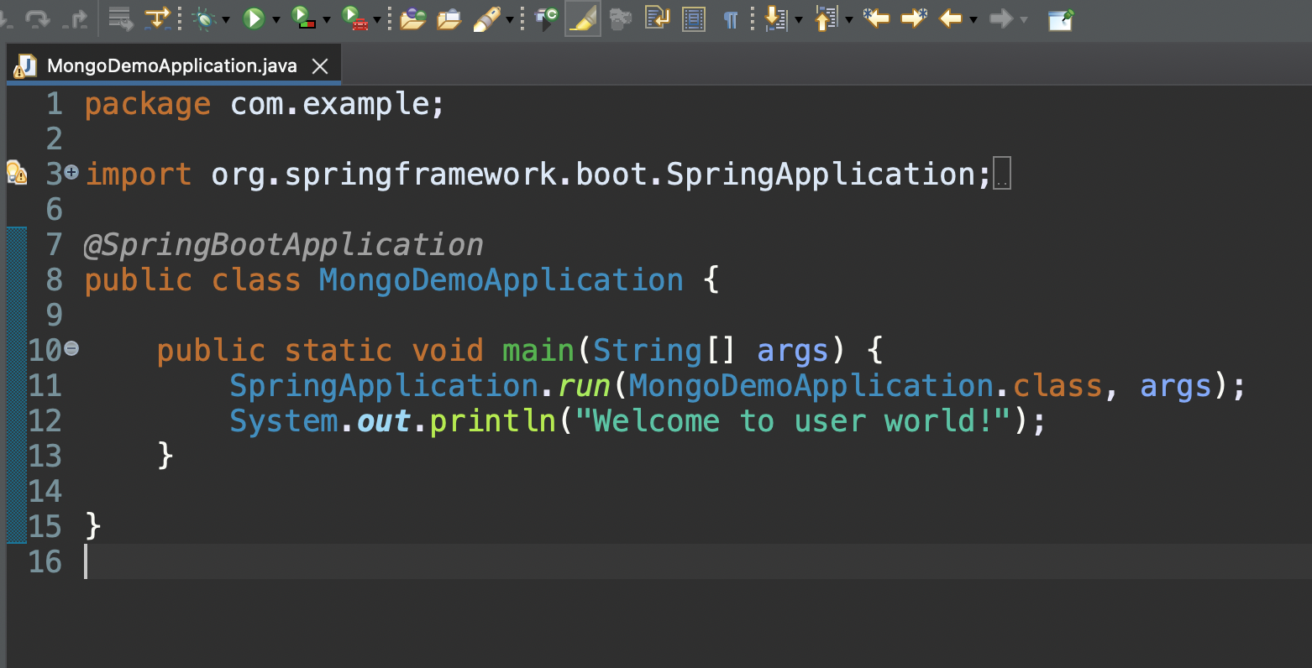This screenshot has width=1312, height=668.
Task: Navigate Back with yellow left arrow
Action: pyautogui.click(x=951, y=18)
